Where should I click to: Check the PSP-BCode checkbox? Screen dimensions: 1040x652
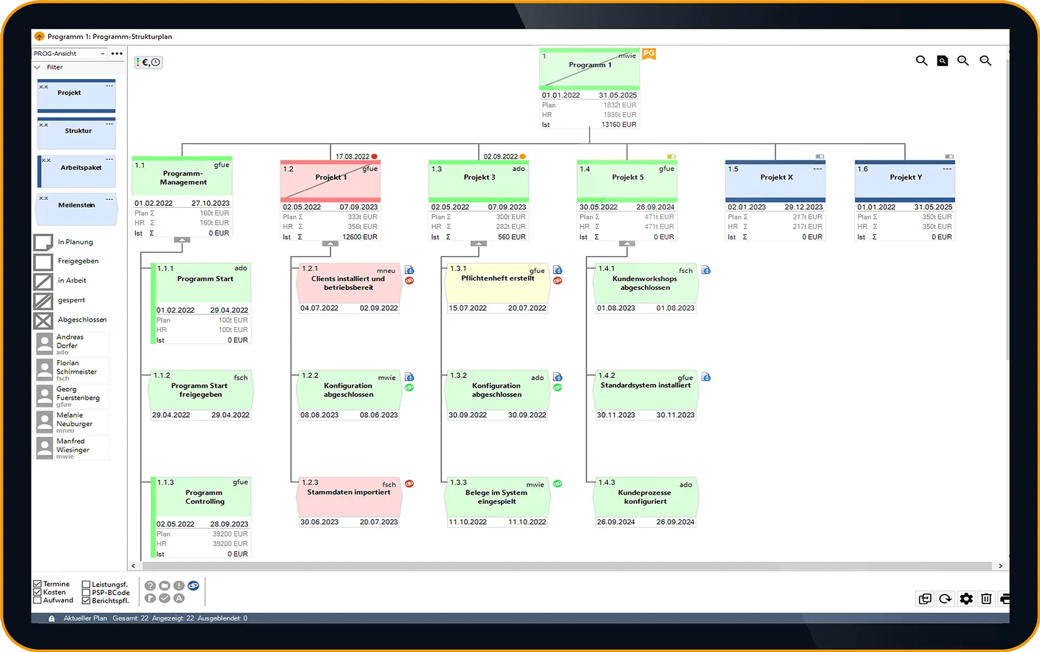(x=86, y=592)
